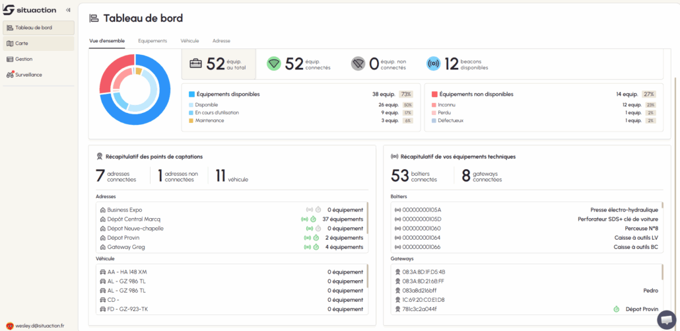Click the Situaction logo
Image resolution: width=680 pixels, height=331 pixels.
pos(30,10)
